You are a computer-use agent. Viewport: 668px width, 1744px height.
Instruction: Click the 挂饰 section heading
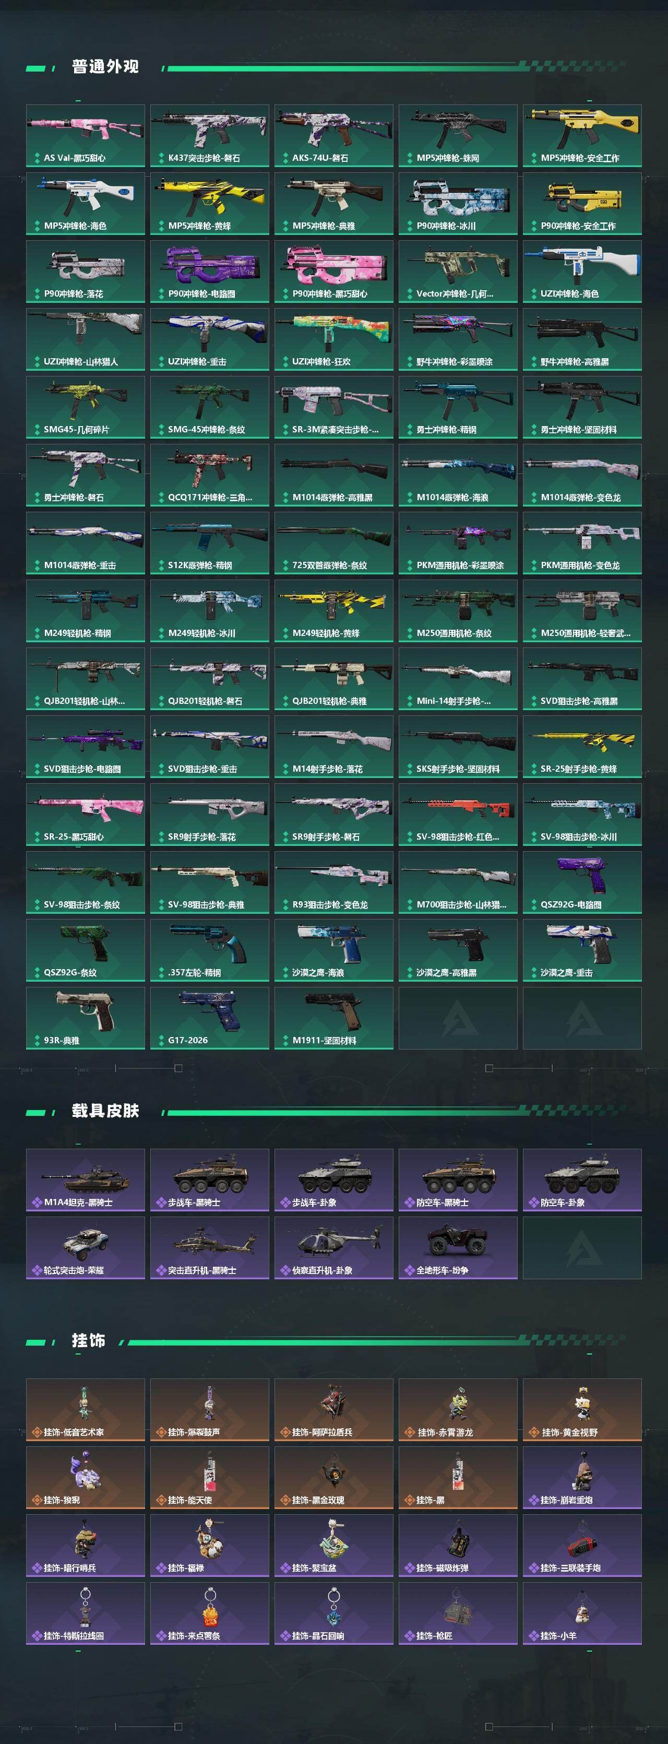coord(89,1340)
